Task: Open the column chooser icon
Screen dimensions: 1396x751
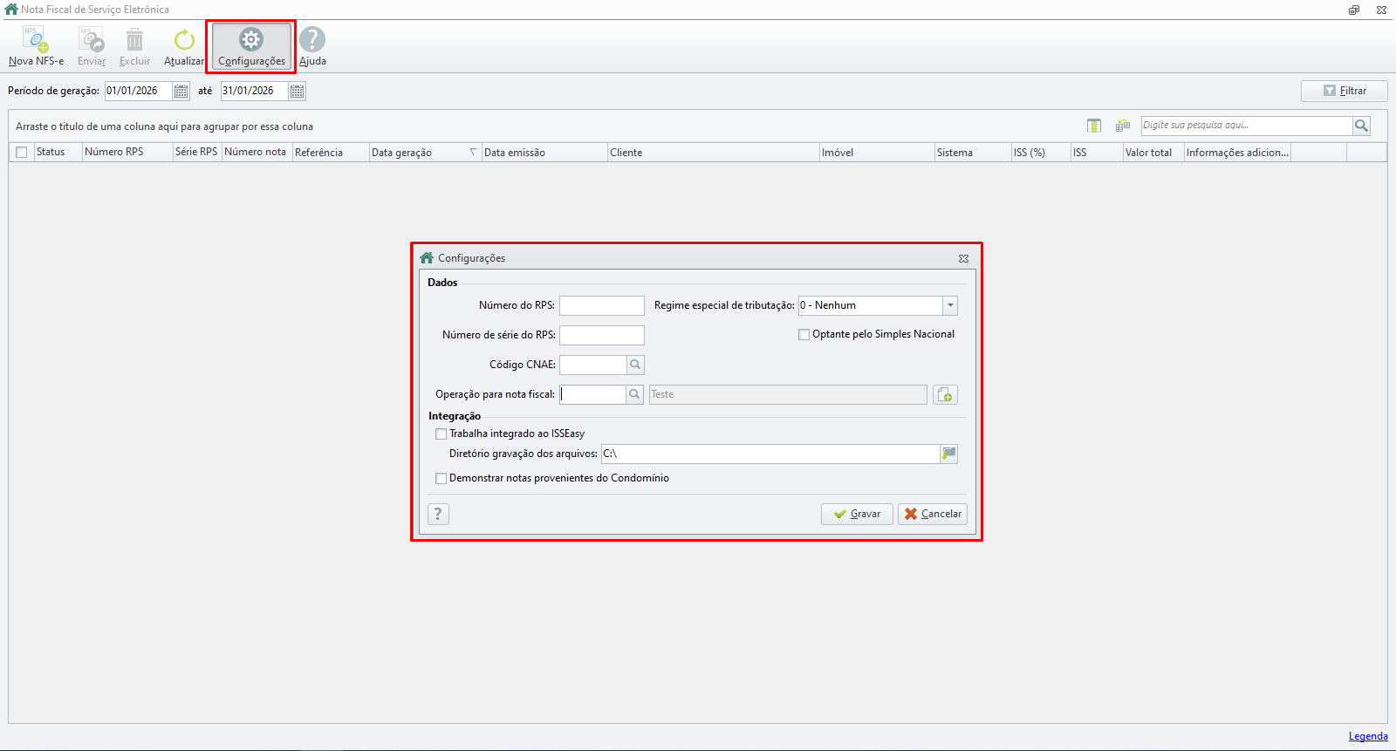Action: 1094,126
